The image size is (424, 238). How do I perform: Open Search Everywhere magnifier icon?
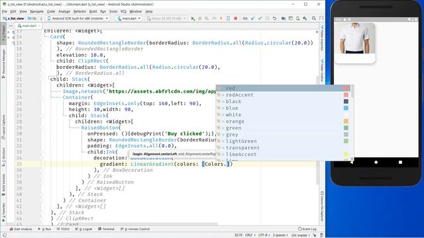[313, 19]
